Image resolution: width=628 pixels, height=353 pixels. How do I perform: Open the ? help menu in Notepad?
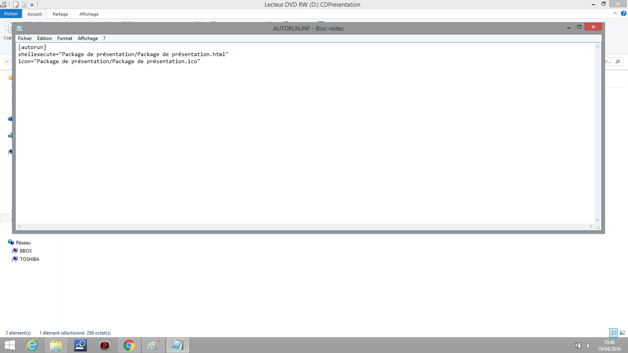coord(104,38)
